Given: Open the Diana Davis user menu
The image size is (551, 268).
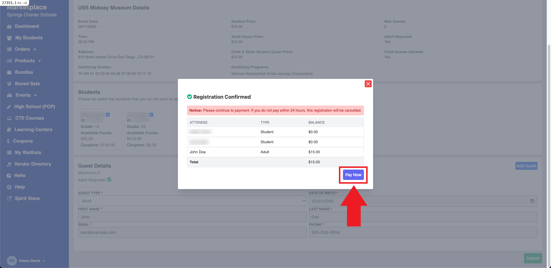Looking at the screenshot, I should coord(32,261).
